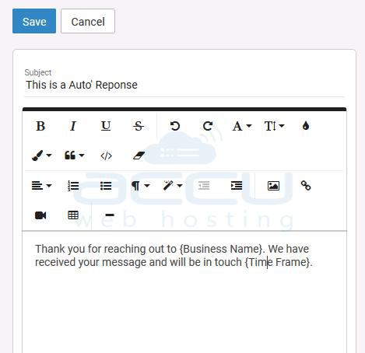Insert an ordered numbered list
Screen dimensions: 365x353
coord(73,186)
